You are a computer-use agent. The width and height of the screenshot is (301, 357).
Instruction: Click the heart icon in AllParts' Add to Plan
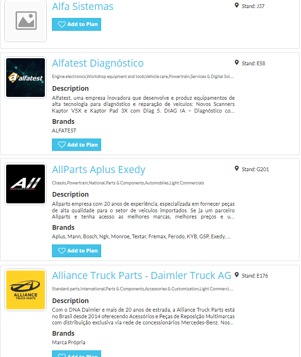coord(61,251)
